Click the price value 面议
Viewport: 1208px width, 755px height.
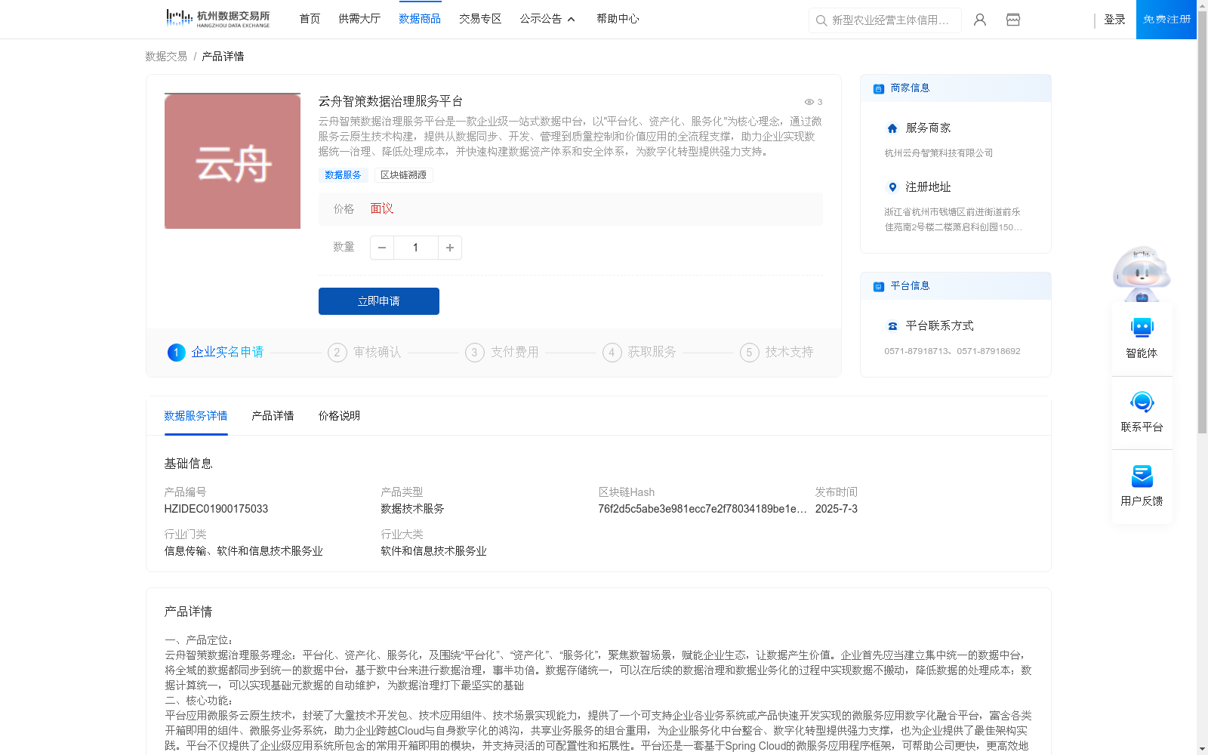click(382, 209)
